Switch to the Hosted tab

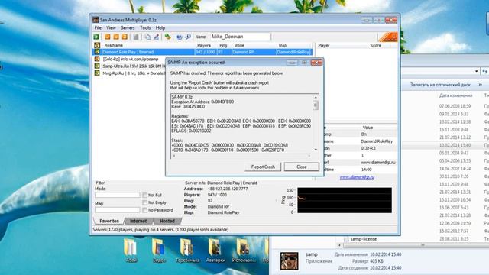tap(167, 221)
